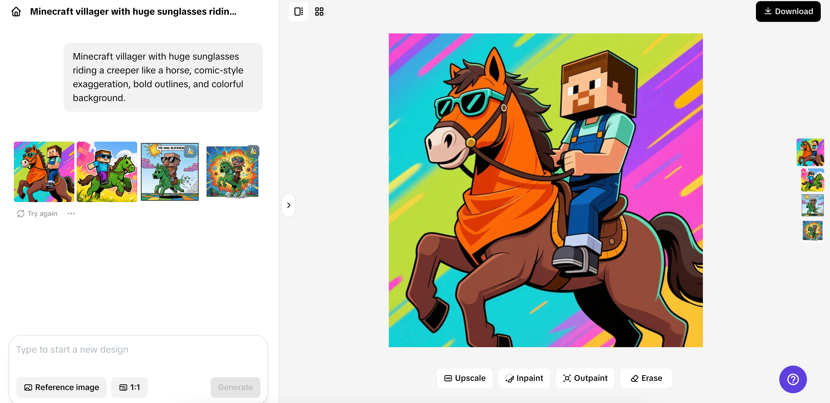Select the Inpaint tool

tap(524, 378)
